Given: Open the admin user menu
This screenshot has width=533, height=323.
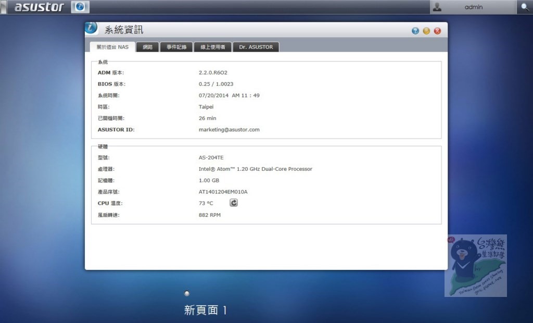Looking at the screenshot, I should (x=473, y=7).
